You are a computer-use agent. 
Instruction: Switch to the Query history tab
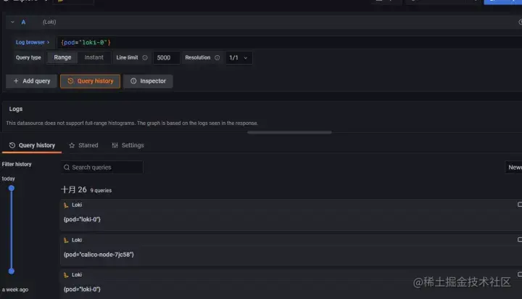tap(32, 145)
